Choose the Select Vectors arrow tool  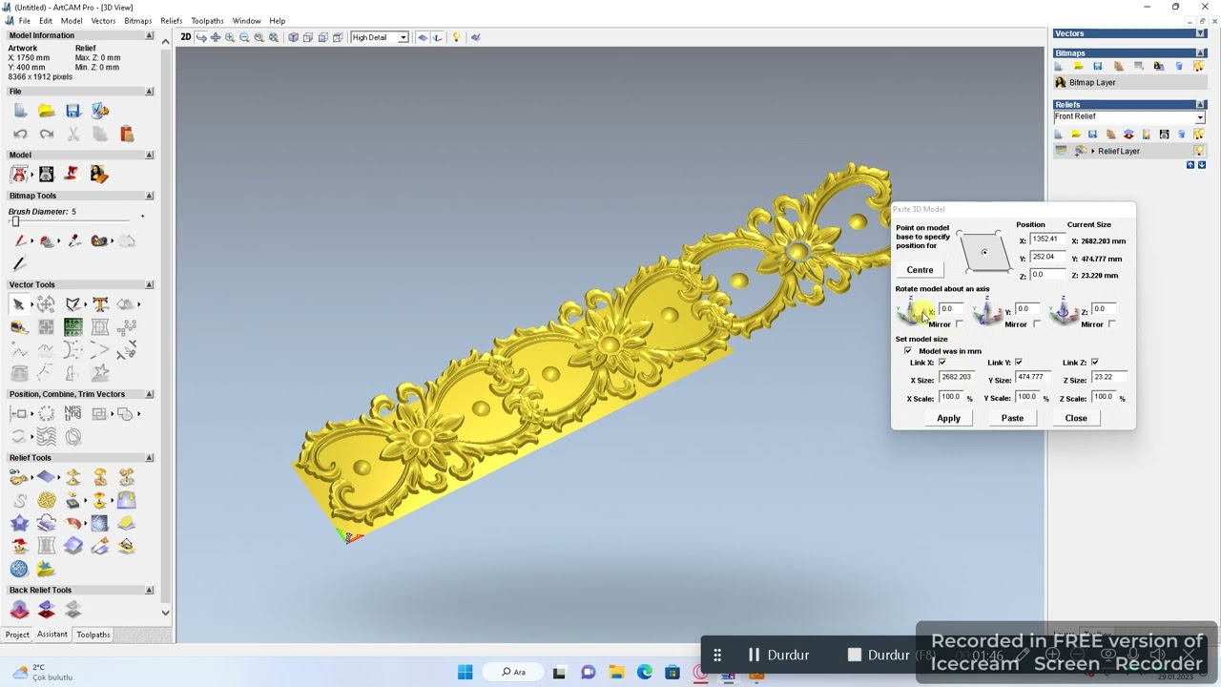coord(19,304)
